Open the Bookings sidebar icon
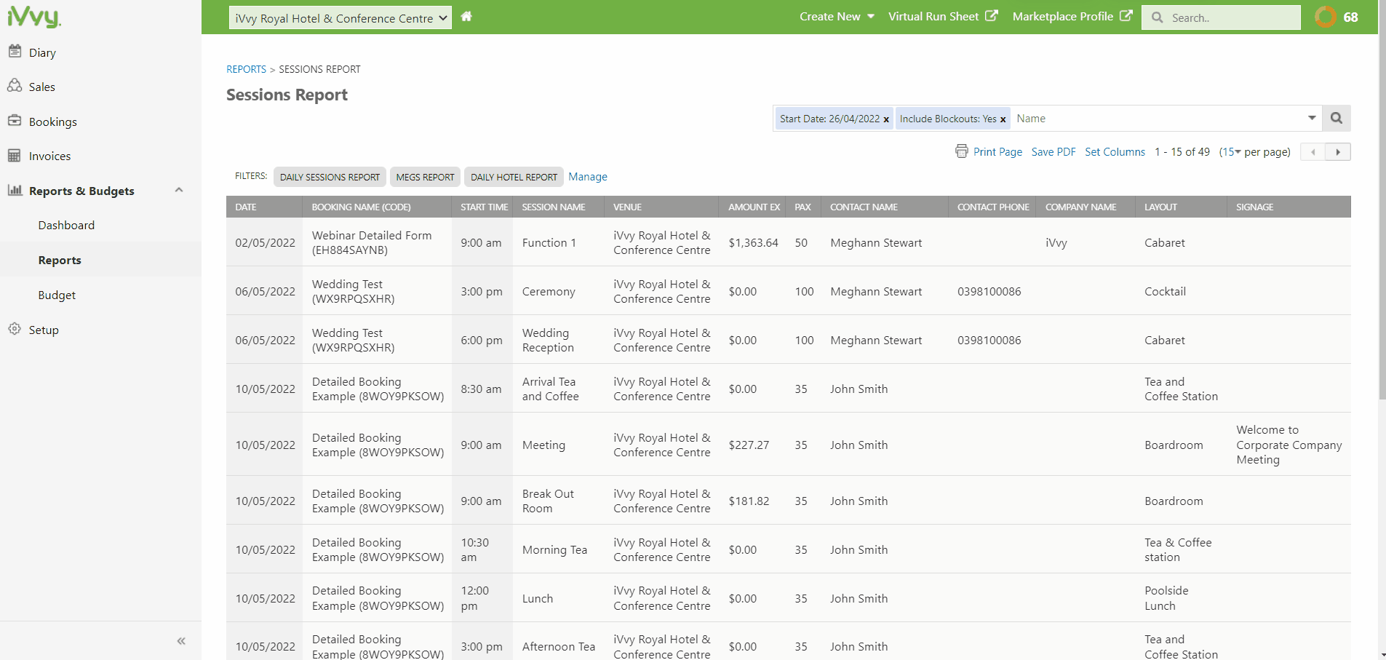This screenshot has width=1386, height=660. 15,120
